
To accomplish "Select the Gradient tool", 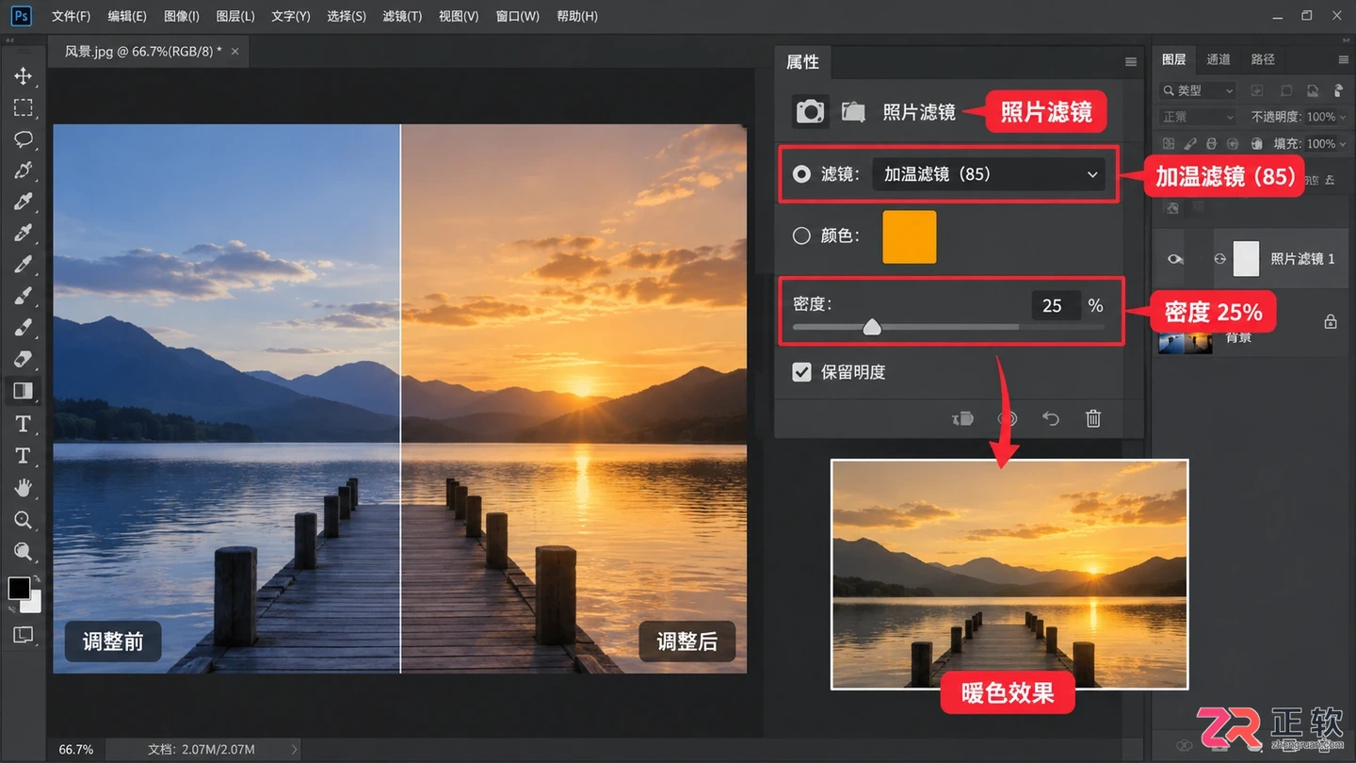I will pos(23,390).
